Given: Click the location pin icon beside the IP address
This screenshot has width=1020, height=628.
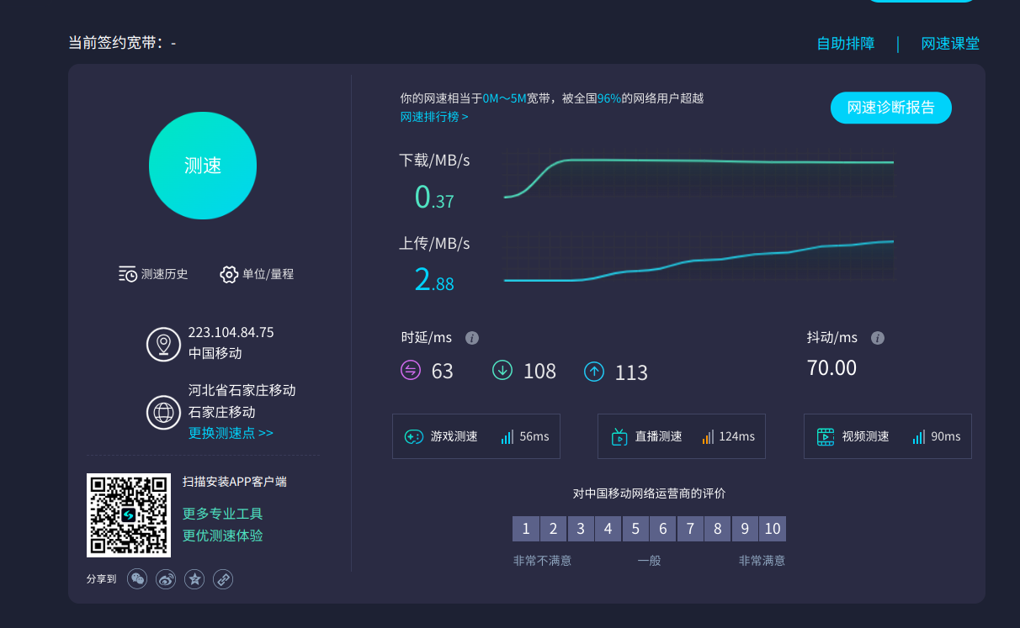Looking at the screenshot, I should coord(163,344).
